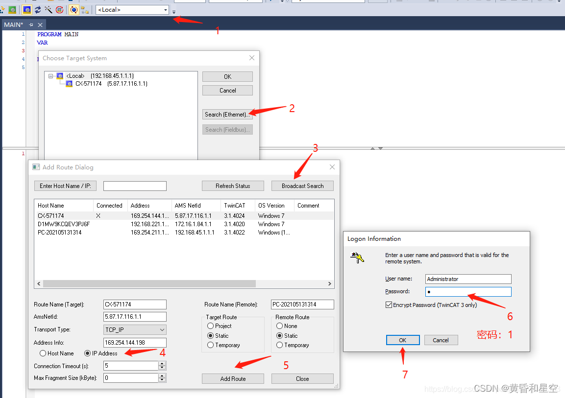The width and height of the screenshot is (565, 398).
Task: Click Restart TwinCAT Run Mode green icon
Action: click(13, 10)
